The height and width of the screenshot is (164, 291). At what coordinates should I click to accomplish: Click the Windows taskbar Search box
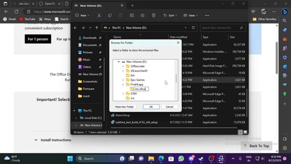click(x=100, y=159)
